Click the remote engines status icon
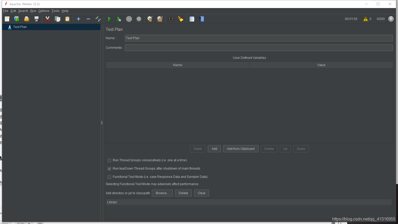This screenshot has width=398, height=224. click(391, 19)
